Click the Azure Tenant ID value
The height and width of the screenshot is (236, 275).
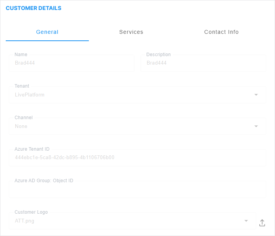(x=65, y=158)
